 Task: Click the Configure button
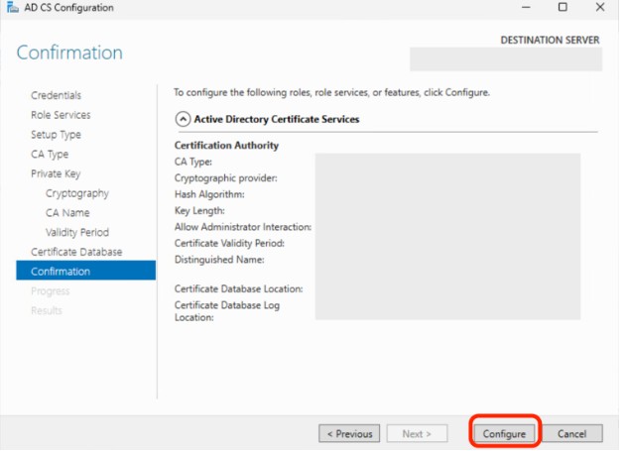click(504, 433)
